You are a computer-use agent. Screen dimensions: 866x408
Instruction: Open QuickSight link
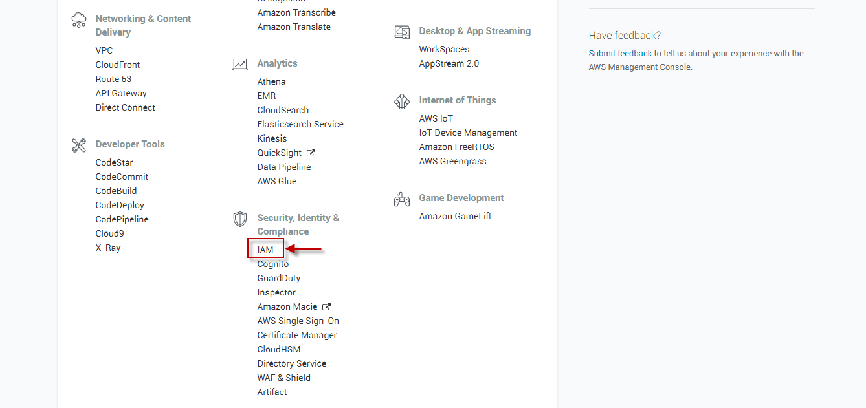(x=280, y=153)
